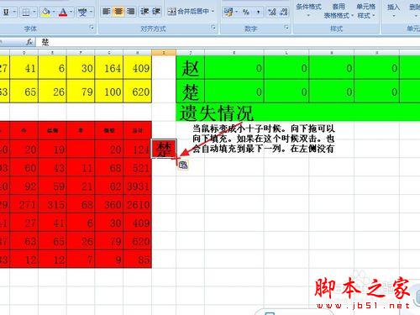
Task: Select yellow cell 30
Action: coord(81,68)
